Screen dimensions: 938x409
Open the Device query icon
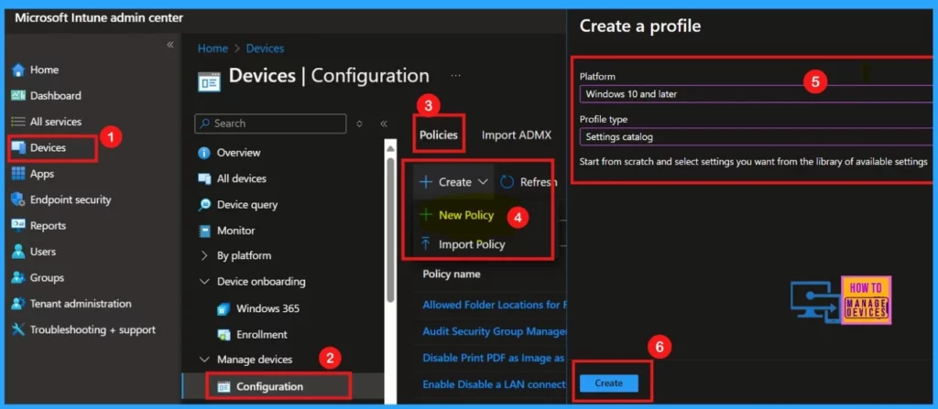[x=204, y=205]
